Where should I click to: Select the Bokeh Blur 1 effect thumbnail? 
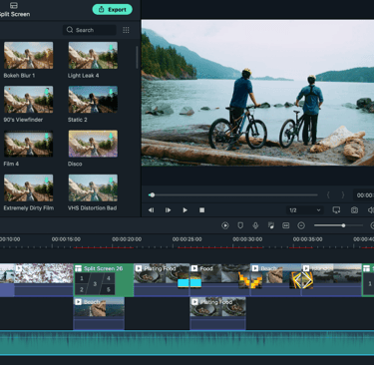click(x=28, y=55)
